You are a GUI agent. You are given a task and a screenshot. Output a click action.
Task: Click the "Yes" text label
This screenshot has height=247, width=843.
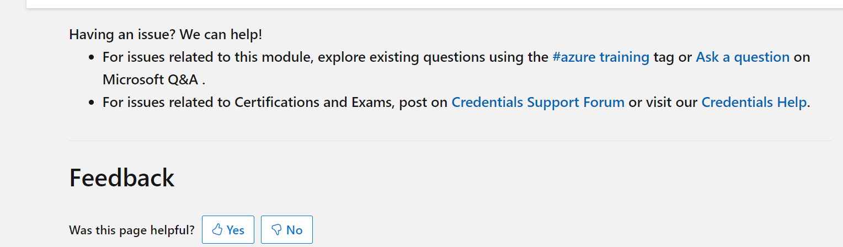click(x=236, y=230)
